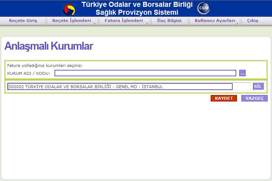Open Reçete İşlemleri menu

coord(72,21)
